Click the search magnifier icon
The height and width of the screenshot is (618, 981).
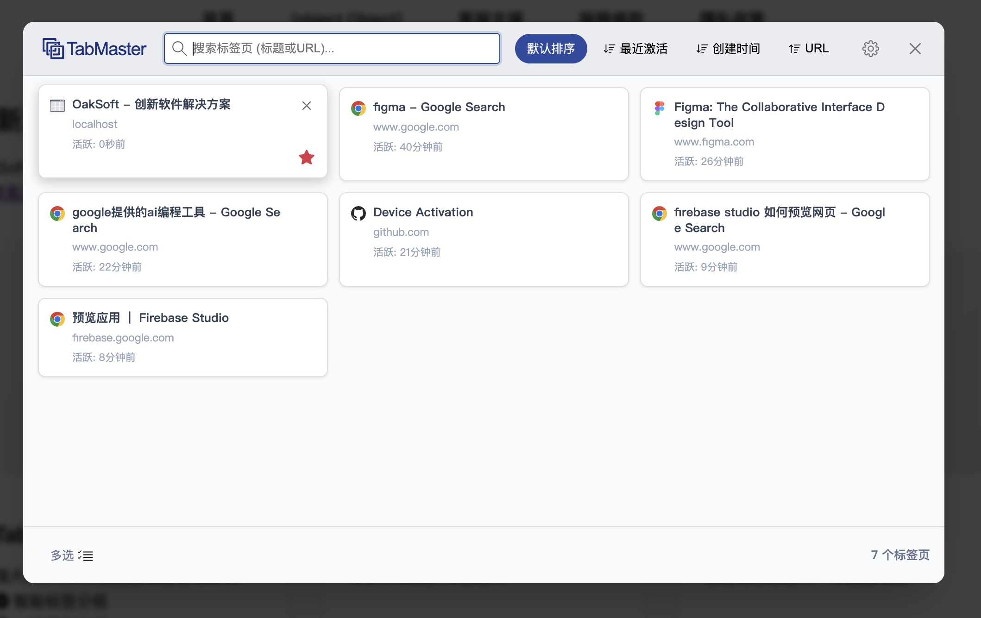pos(179,48)
